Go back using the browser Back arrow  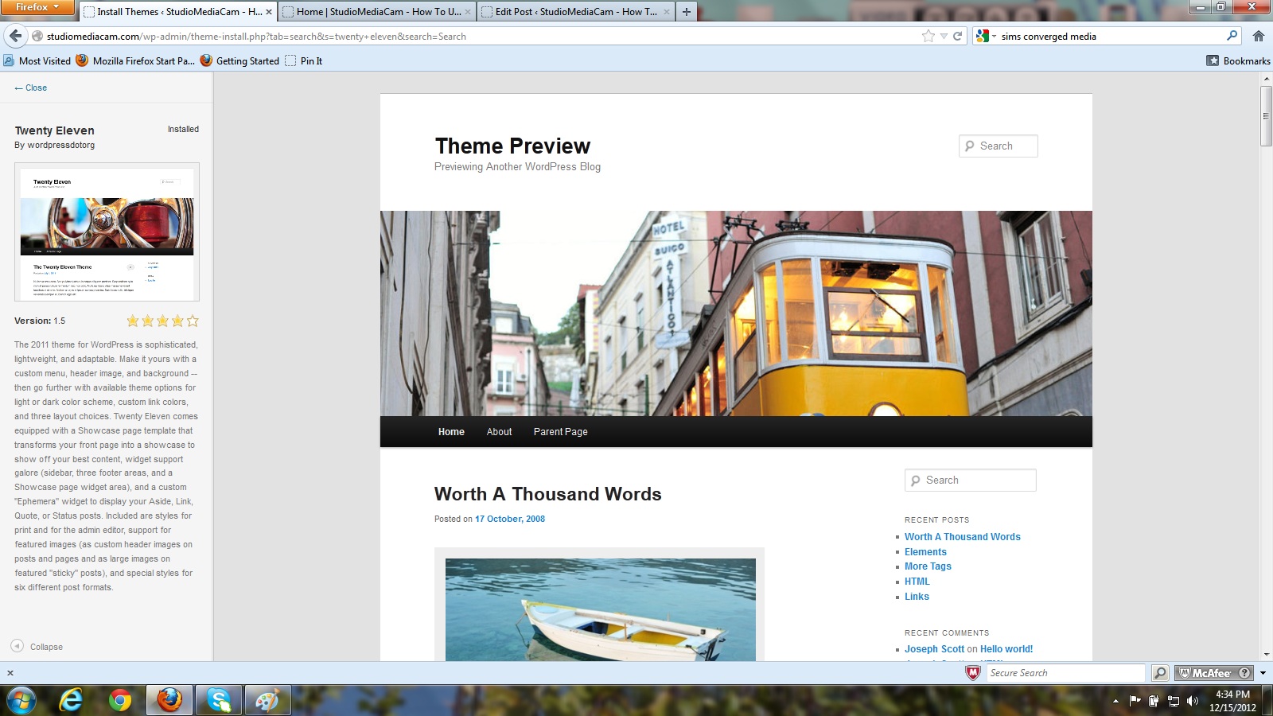tap(15, 36)
